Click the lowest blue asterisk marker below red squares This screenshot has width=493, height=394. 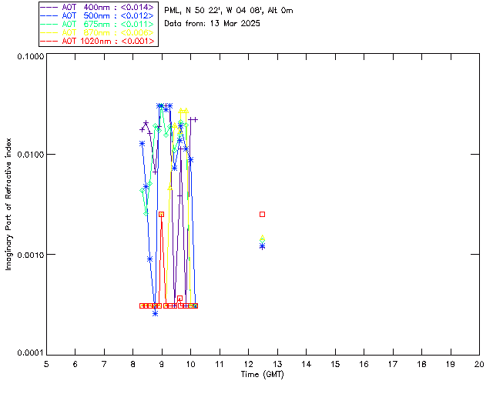click(x=155, y=313)
